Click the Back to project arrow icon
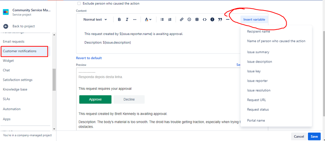The height and width of the screenshot is (141, 325). (6, 26)
